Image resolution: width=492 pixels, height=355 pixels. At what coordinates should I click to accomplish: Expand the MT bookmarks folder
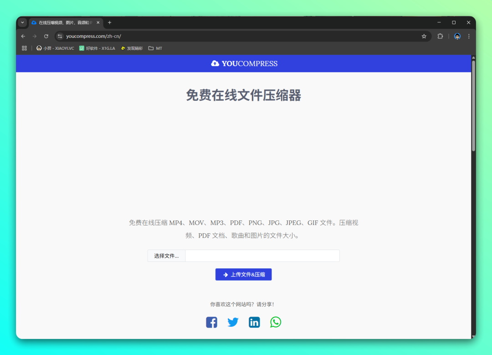tap(155, 48)
